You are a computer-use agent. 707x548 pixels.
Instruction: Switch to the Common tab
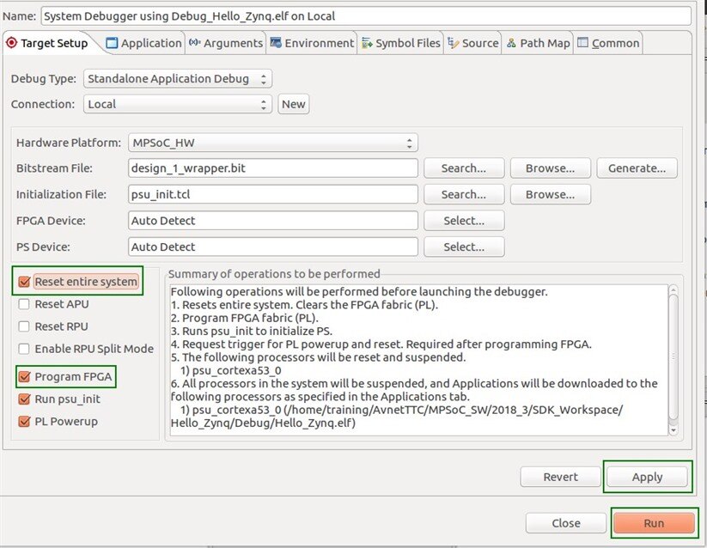coord(608,43)
